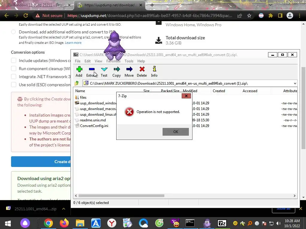Close the uupdump.net browser tab
Screen dimensions: 306x229
(141, 5)
